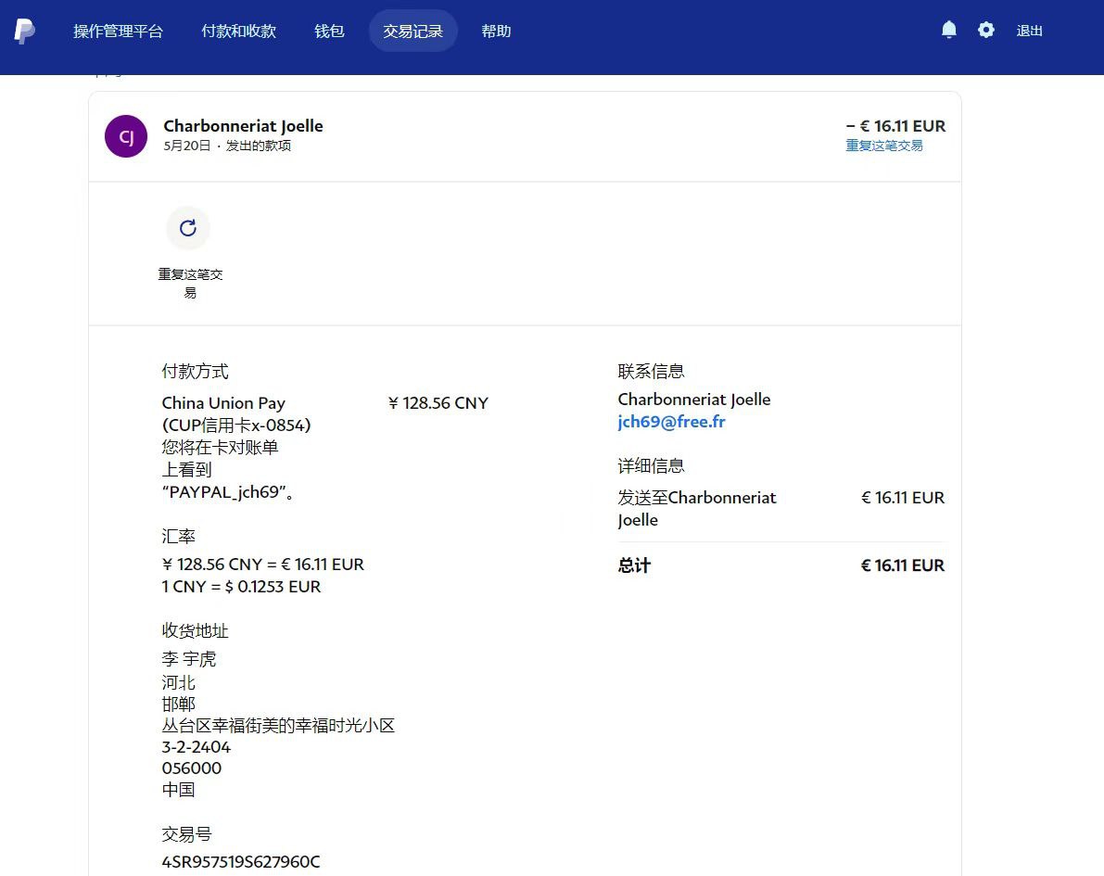Click the China Union Pay payment method
The height and width of the screenshot is (876, 1104).
(x=223, y=403)
